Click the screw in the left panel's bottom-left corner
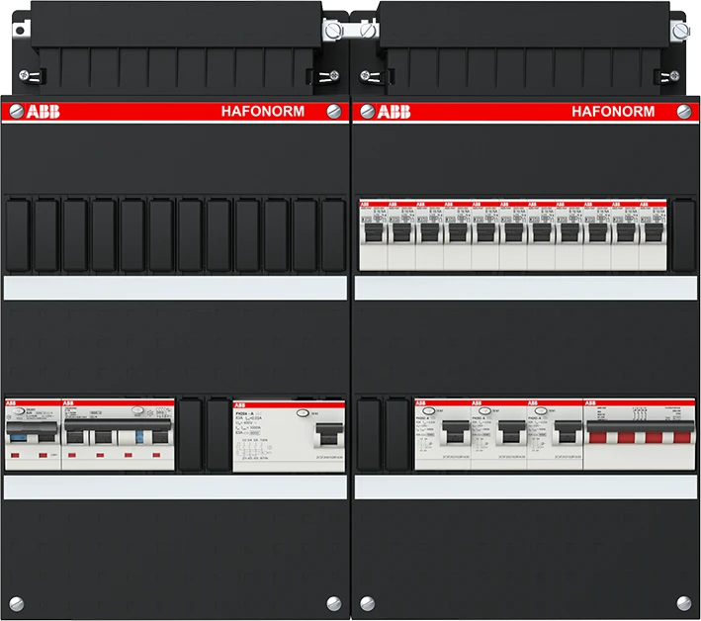Viewport: 701px width, 621px height. (13, 602)
